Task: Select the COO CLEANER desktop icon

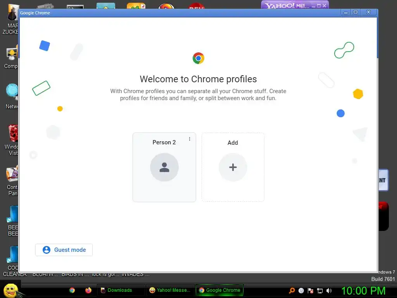Action: [x=11, y=262]
